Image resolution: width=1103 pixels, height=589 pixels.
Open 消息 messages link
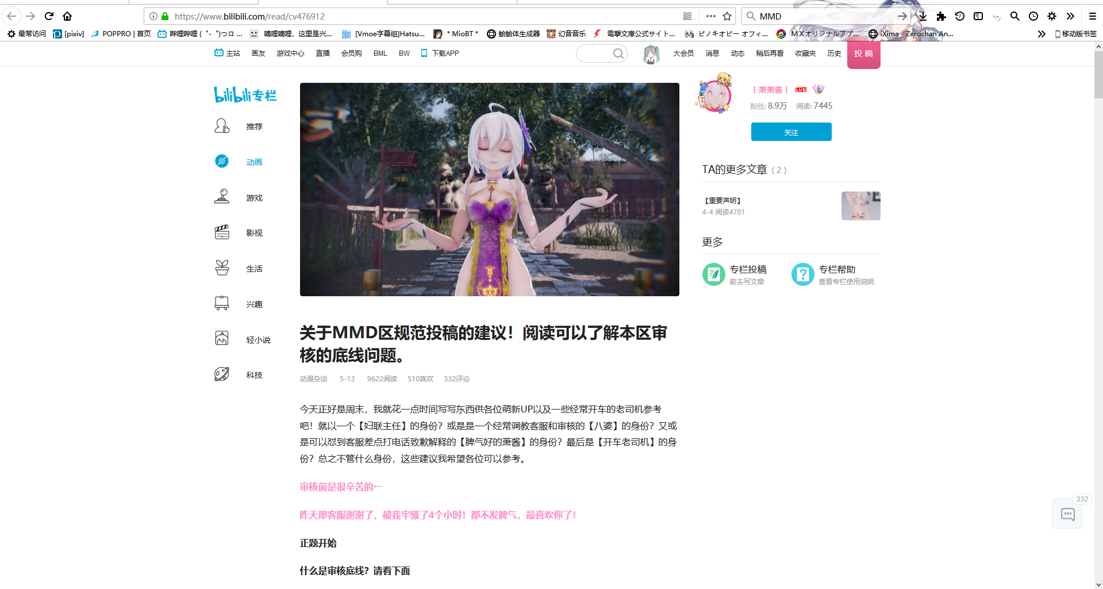click(712, 53)
